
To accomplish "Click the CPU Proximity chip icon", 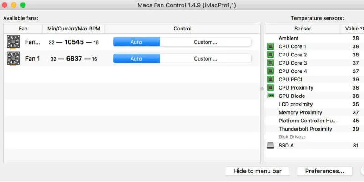I will tap(270, 88).
